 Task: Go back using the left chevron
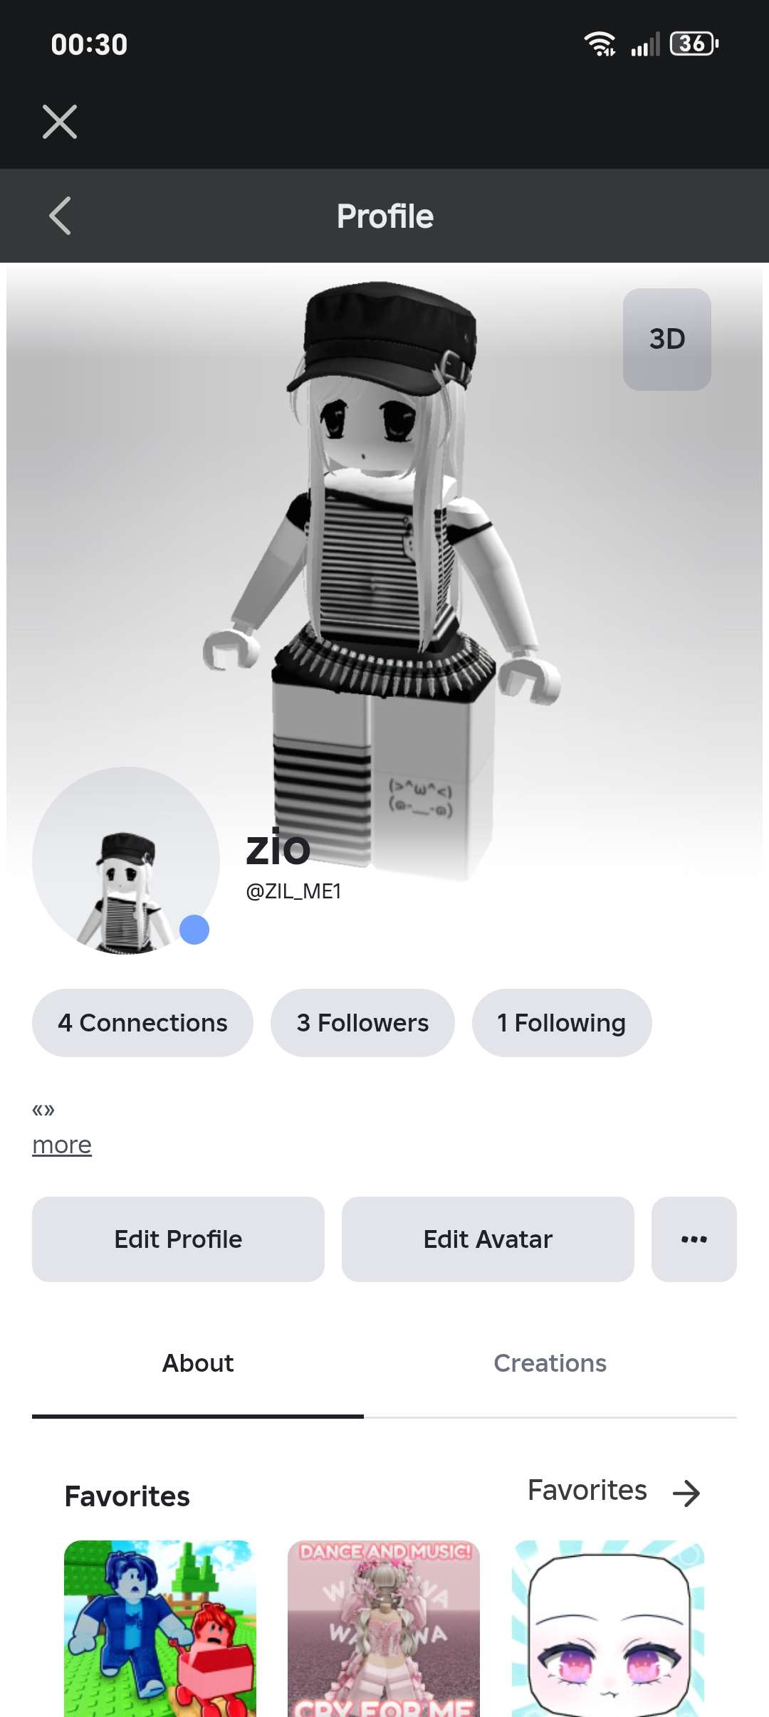[61, 216]
